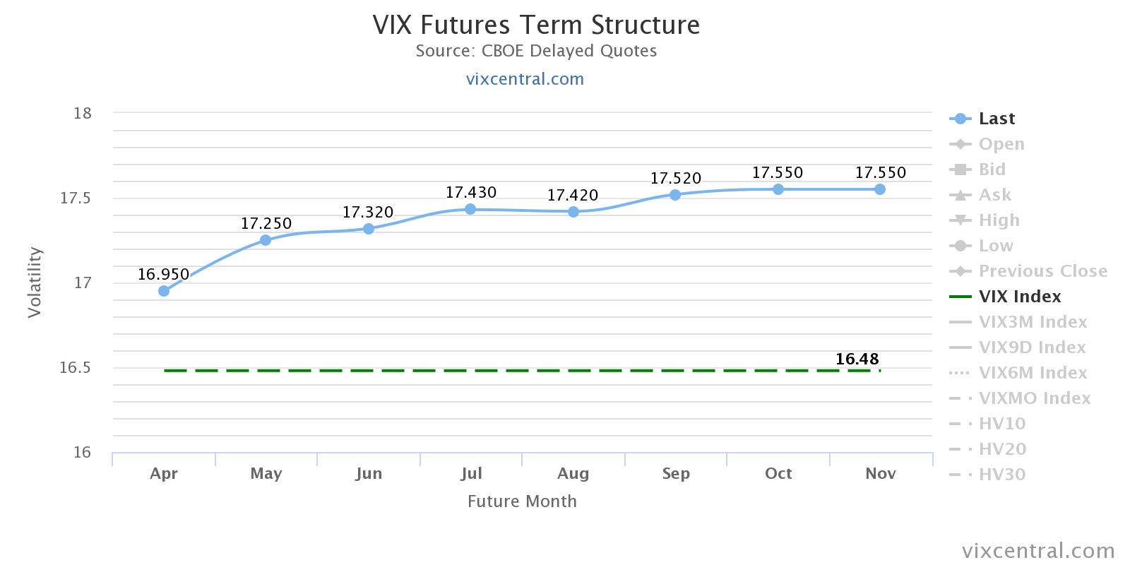This screenshot has width=1130, height=565.
Task: Select the Jul 17.430 data point
Action: click(470, 209)
